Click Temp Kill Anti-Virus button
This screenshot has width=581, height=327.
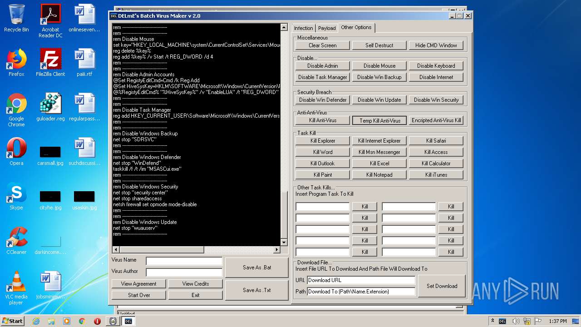click(x=379, y=120)
